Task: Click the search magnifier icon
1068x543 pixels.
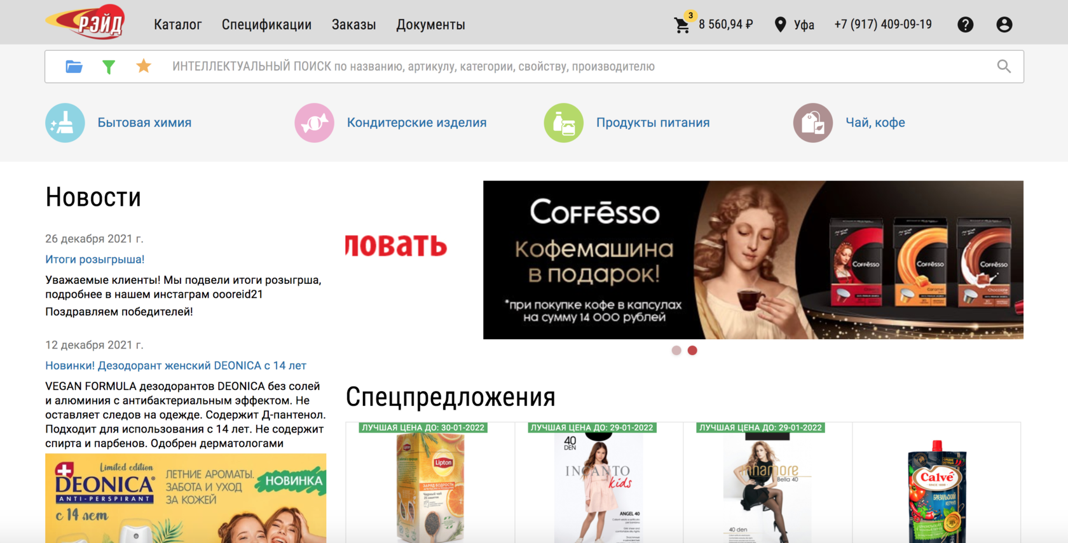Action: click(1004, 66)
